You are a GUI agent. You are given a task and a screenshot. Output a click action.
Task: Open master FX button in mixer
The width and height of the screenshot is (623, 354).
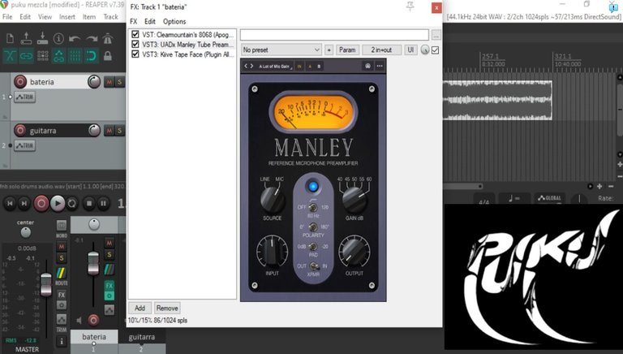(x=61, y=295)
